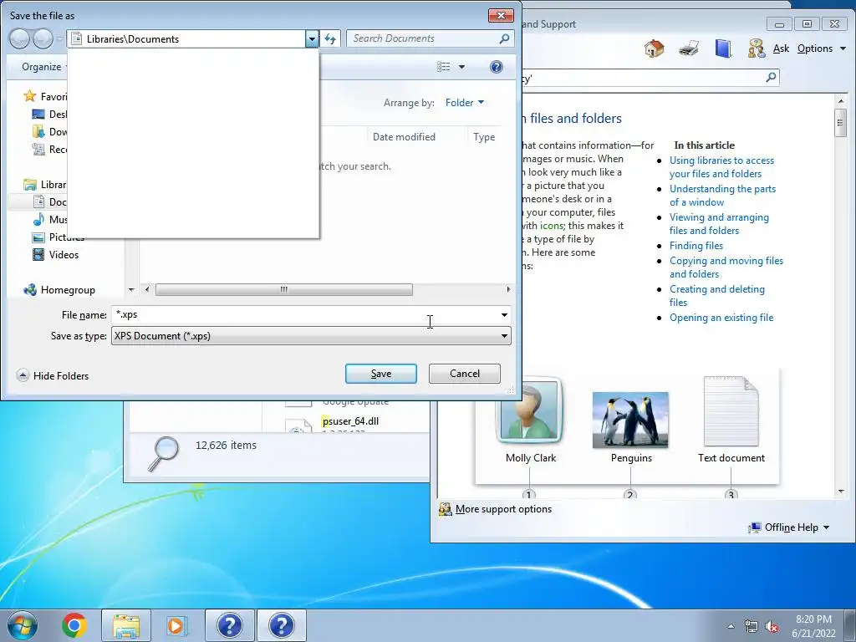Click the Forward arrow in Save dialog
Screen dimensions: 856x642
[x=43, y=38]
